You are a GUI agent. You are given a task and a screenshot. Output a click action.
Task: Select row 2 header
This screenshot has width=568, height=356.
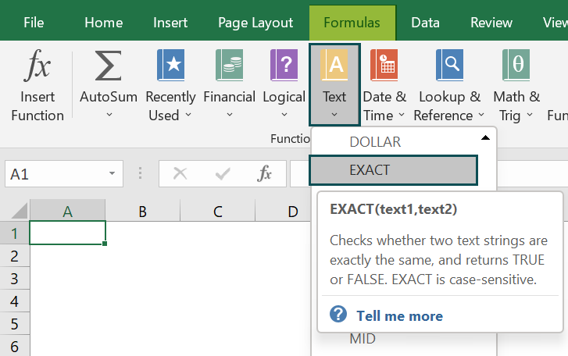(15, 256)
